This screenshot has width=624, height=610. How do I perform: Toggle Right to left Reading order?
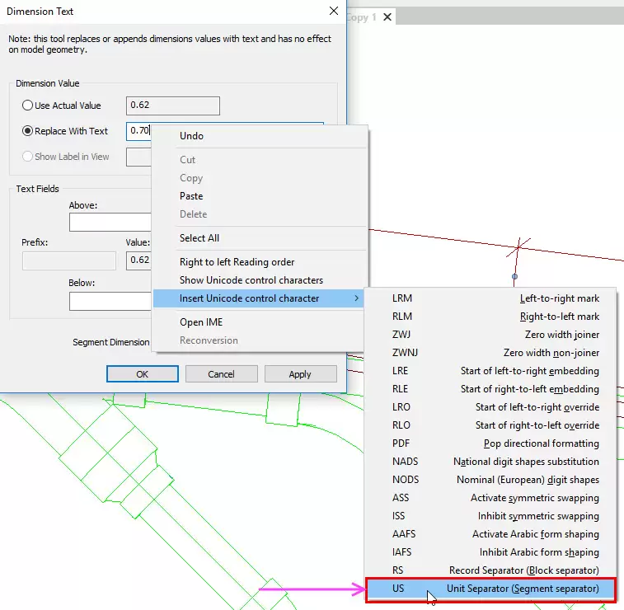(237, 262)
